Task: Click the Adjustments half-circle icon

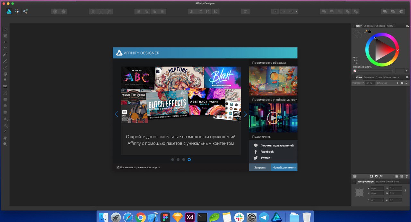Action: click(376, 176)
